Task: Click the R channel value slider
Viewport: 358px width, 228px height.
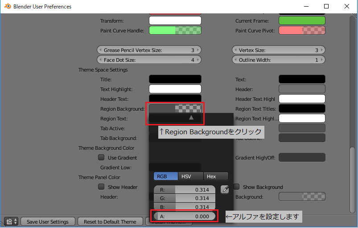Action: [x=185, y=190]
